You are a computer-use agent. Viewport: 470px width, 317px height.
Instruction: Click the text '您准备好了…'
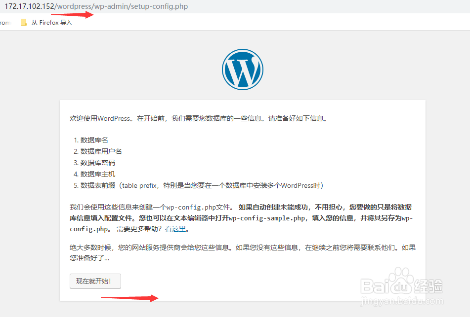(89, 258)
